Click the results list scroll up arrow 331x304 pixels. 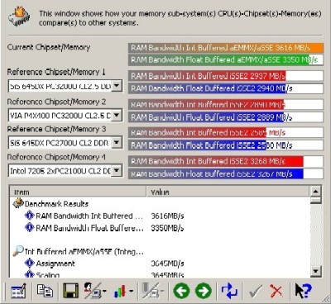coord(315,191)
